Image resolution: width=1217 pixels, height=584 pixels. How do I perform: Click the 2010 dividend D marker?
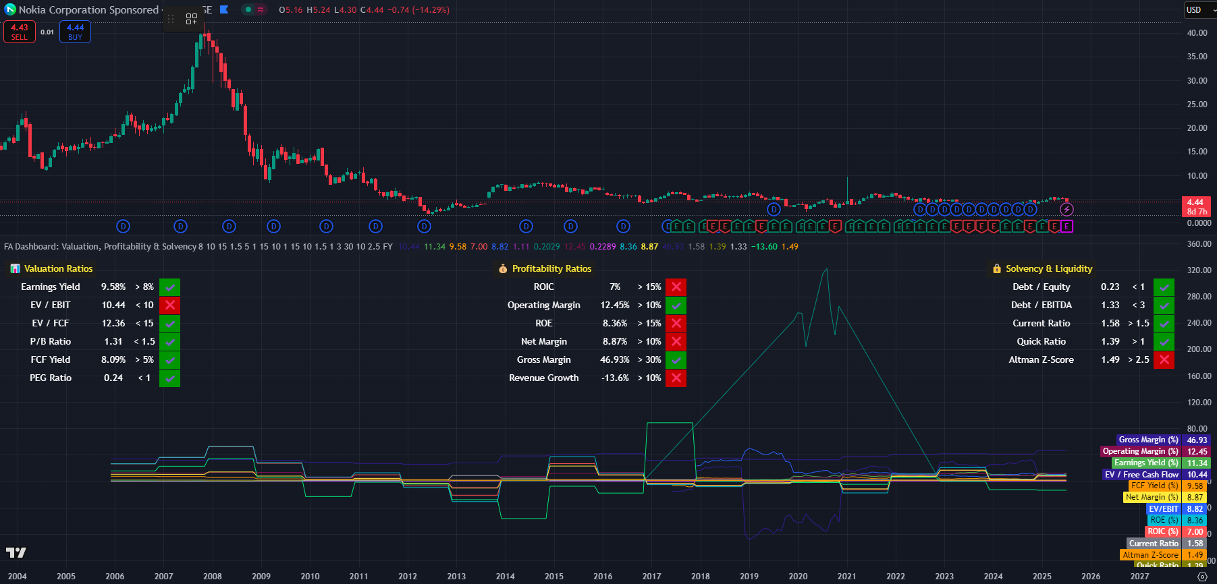pyautogui.click(x=327, y=226)
